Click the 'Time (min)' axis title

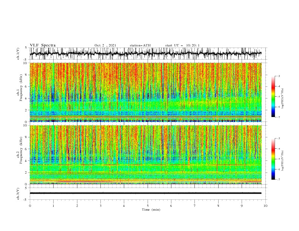coord(151,209)
